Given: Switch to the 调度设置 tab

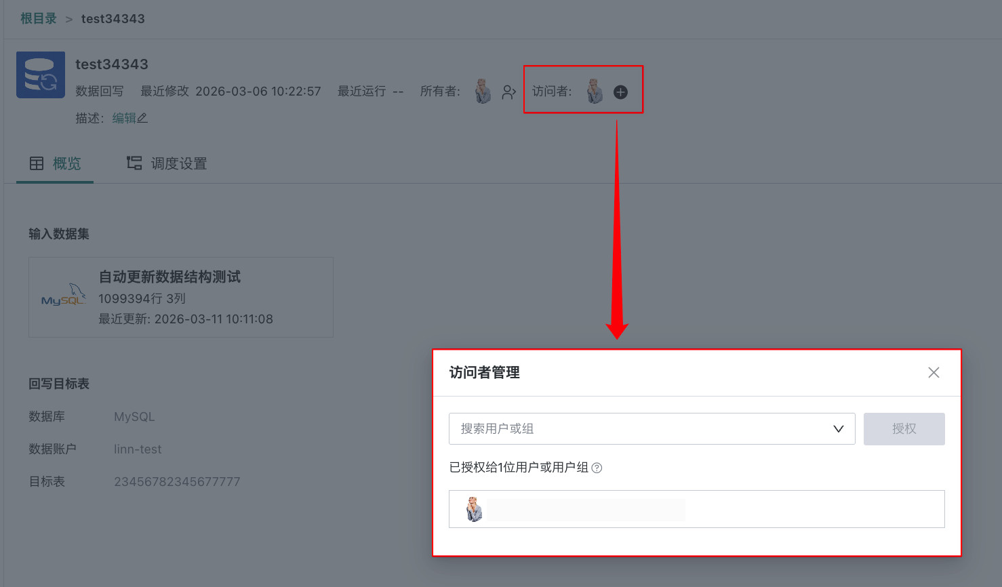Looking at the screenshot, I should [x=167, y=163].
